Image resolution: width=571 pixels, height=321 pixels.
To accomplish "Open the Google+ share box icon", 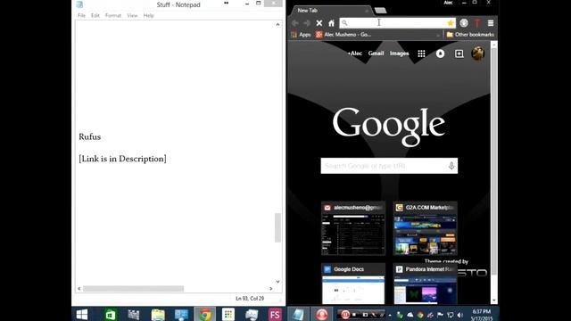I will click(459, 53).
